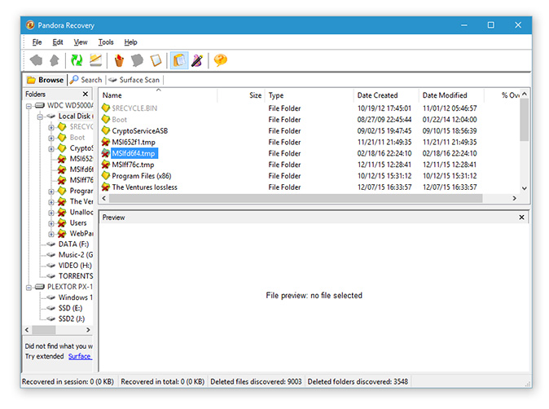
Task: Collapse the PLEXTOR PX drive node
Action: click(x=29, y=288)
